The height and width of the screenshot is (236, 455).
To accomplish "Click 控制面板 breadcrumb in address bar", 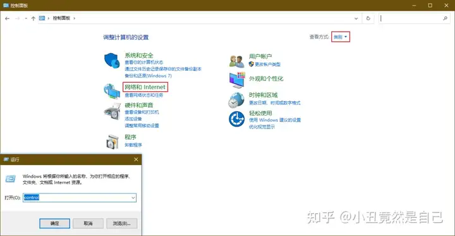I will [x=61, y=18].
